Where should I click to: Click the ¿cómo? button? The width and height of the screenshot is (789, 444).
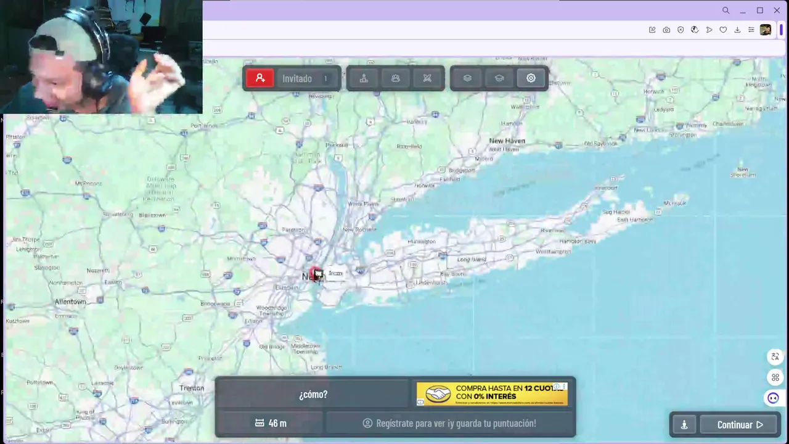(313, 395)
